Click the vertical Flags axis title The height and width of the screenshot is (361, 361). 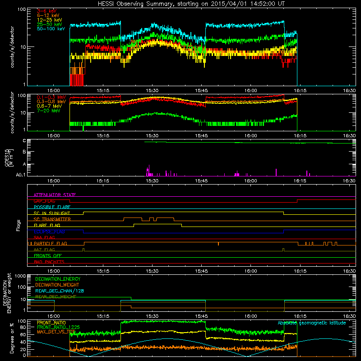[x=19, y=225]
